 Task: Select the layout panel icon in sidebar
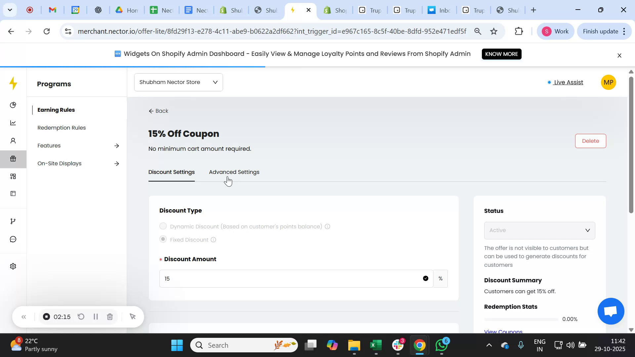tap(13, 193)
